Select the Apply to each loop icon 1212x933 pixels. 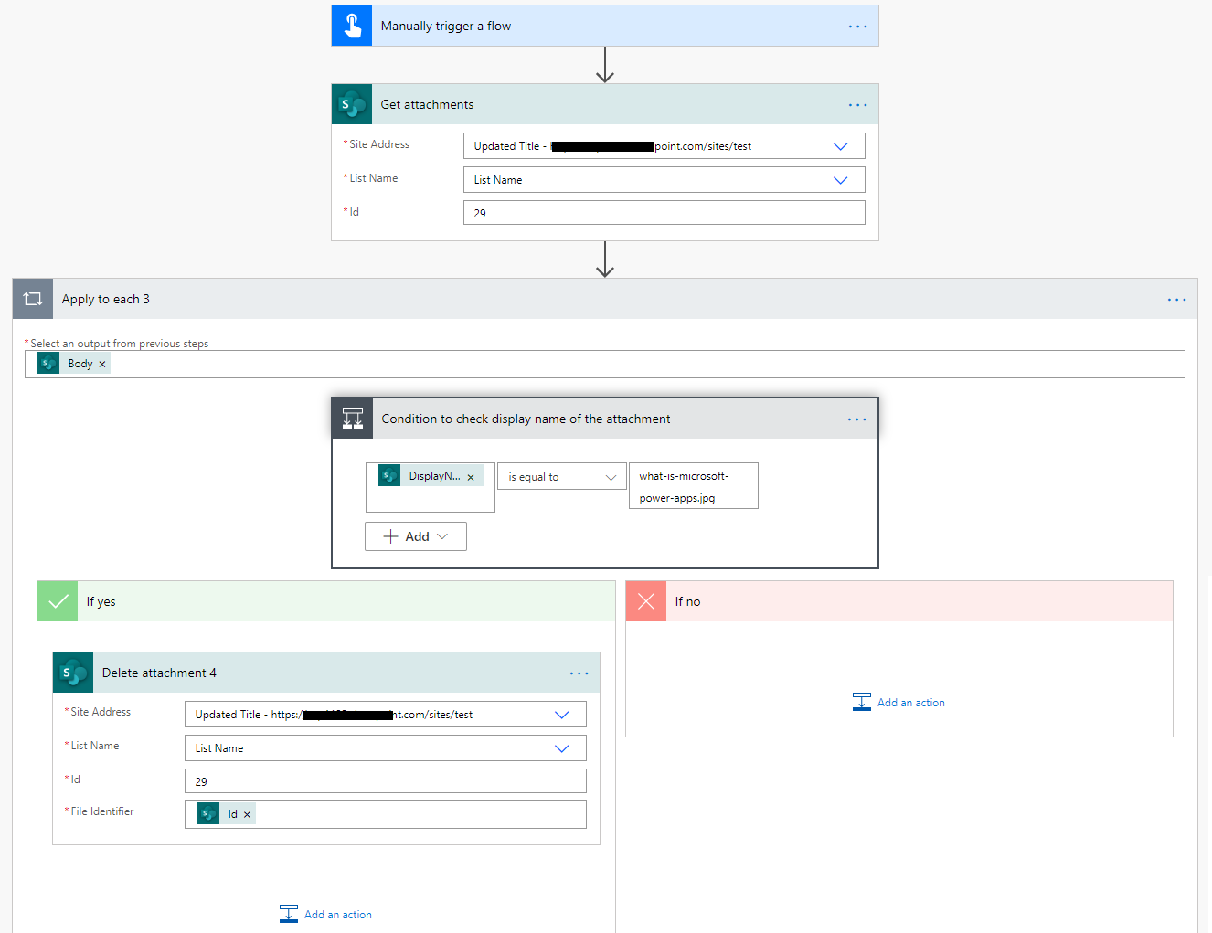(x=32, y=299)
